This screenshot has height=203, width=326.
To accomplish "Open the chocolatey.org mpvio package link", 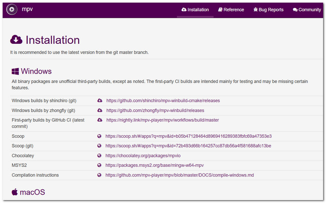I will point(143,156).
